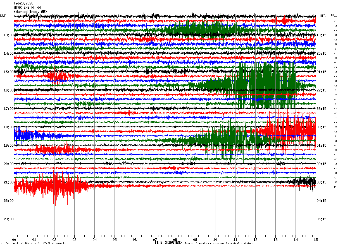Click the TIME (MINUTES) axis title
338x247 pixels.
click(x=168, y=243)
